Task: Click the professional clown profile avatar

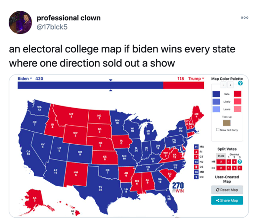Action: tap(20, 23)
